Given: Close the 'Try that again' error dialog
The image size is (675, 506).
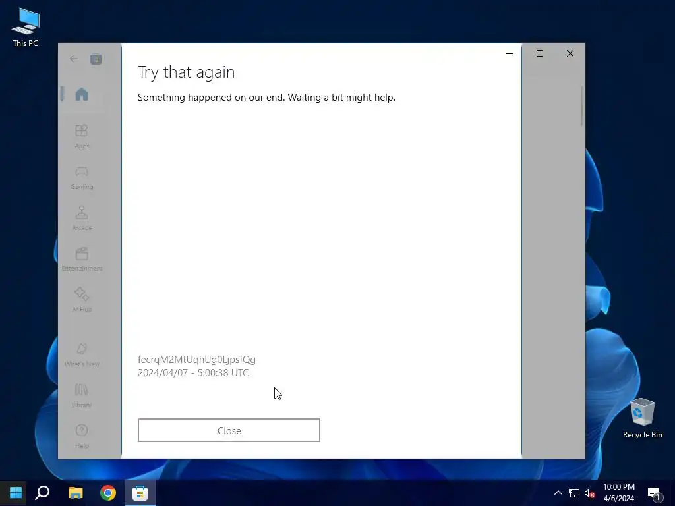Looking at the screenshot, I should click(229, 430).
